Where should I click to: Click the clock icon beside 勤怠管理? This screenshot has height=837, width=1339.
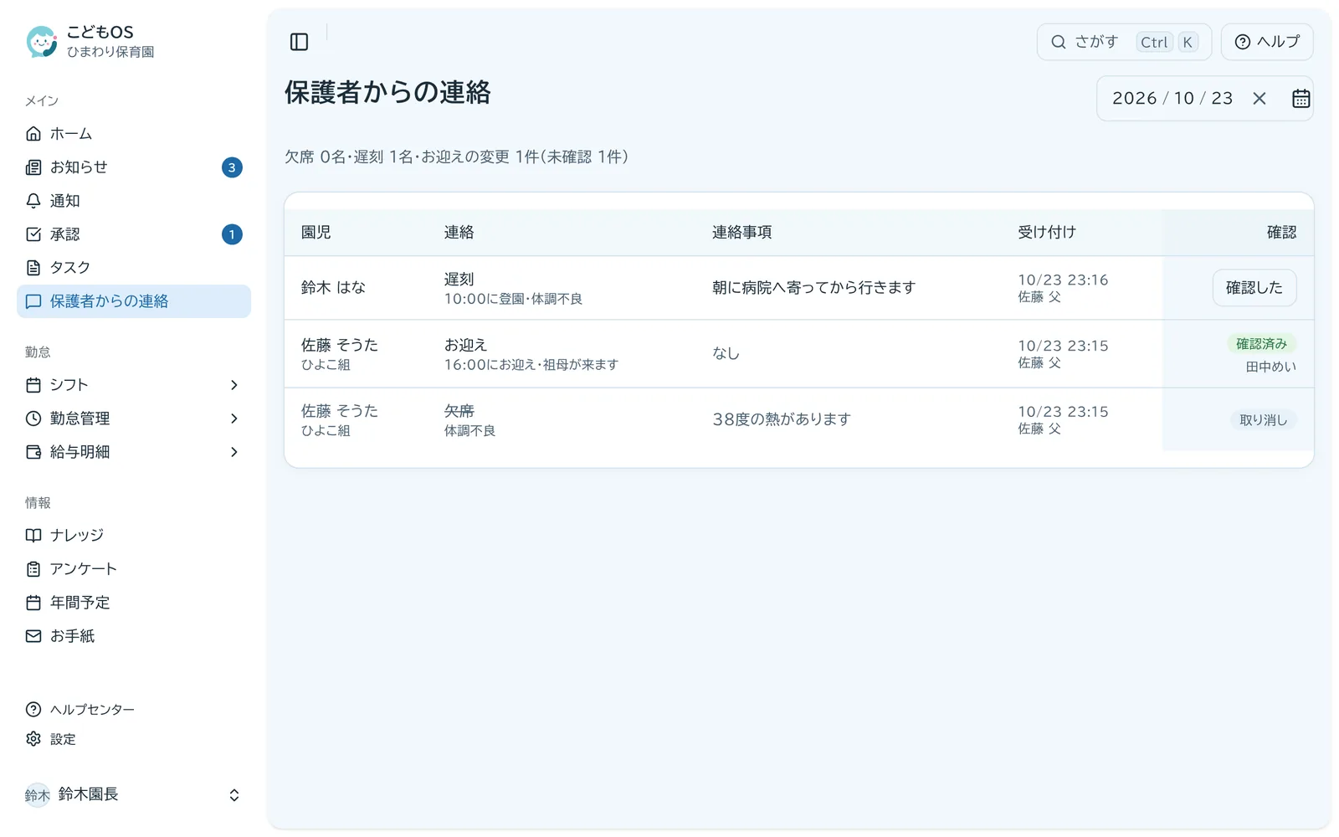[x=33, y=418]
